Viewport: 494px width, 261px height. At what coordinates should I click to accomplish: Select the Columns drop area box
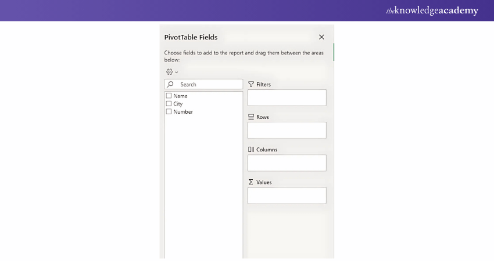[x=287, y=162]
